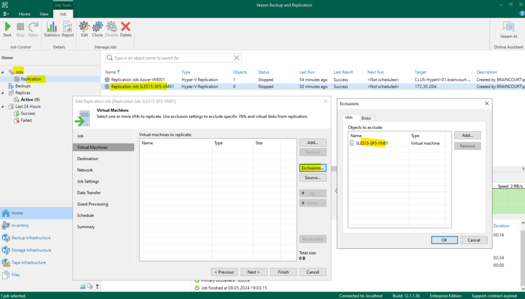
Task: Switch to the Disks tab in Exclusions
Action: point(366,118)
